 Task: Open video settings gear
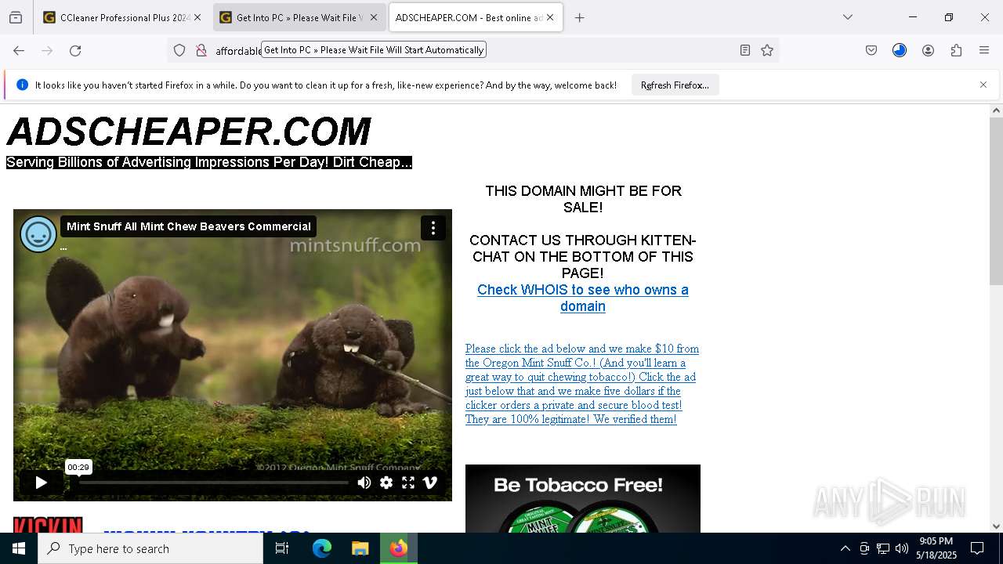(x=386, y=483)
